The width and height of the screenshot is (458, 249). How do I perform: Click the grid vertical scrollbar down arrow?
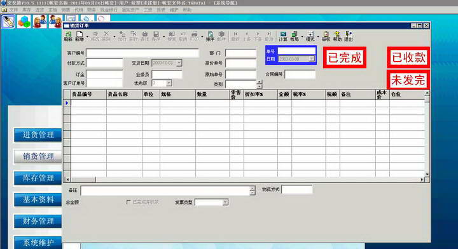427,174
